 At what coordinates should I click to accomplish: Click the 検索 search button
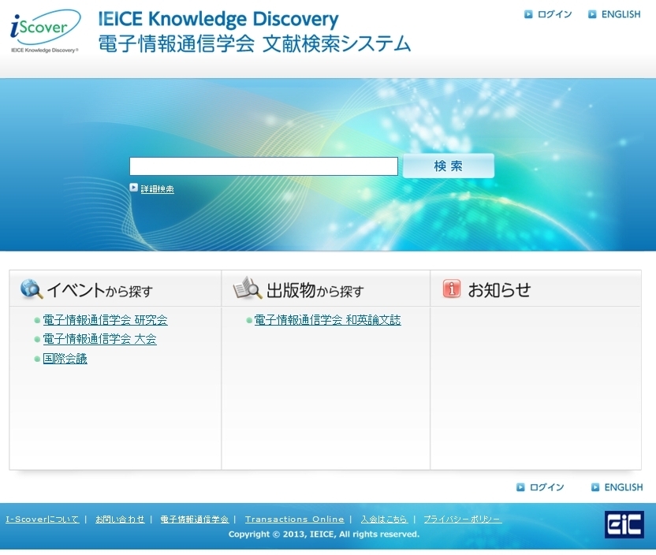449,166
